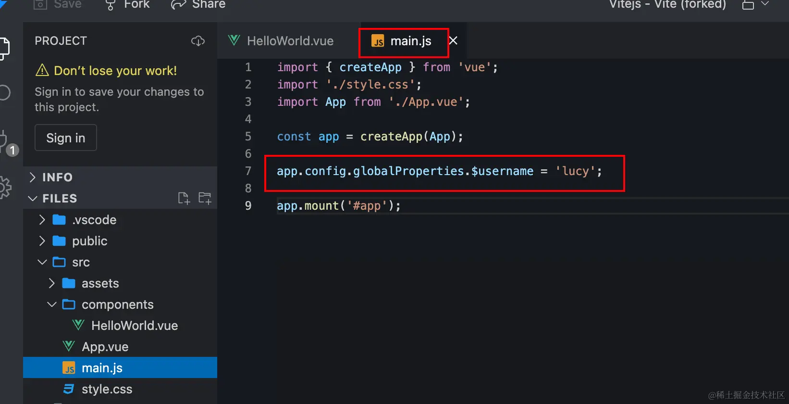
Task: Open App.vue in file tree
Action: coord(120,347)
